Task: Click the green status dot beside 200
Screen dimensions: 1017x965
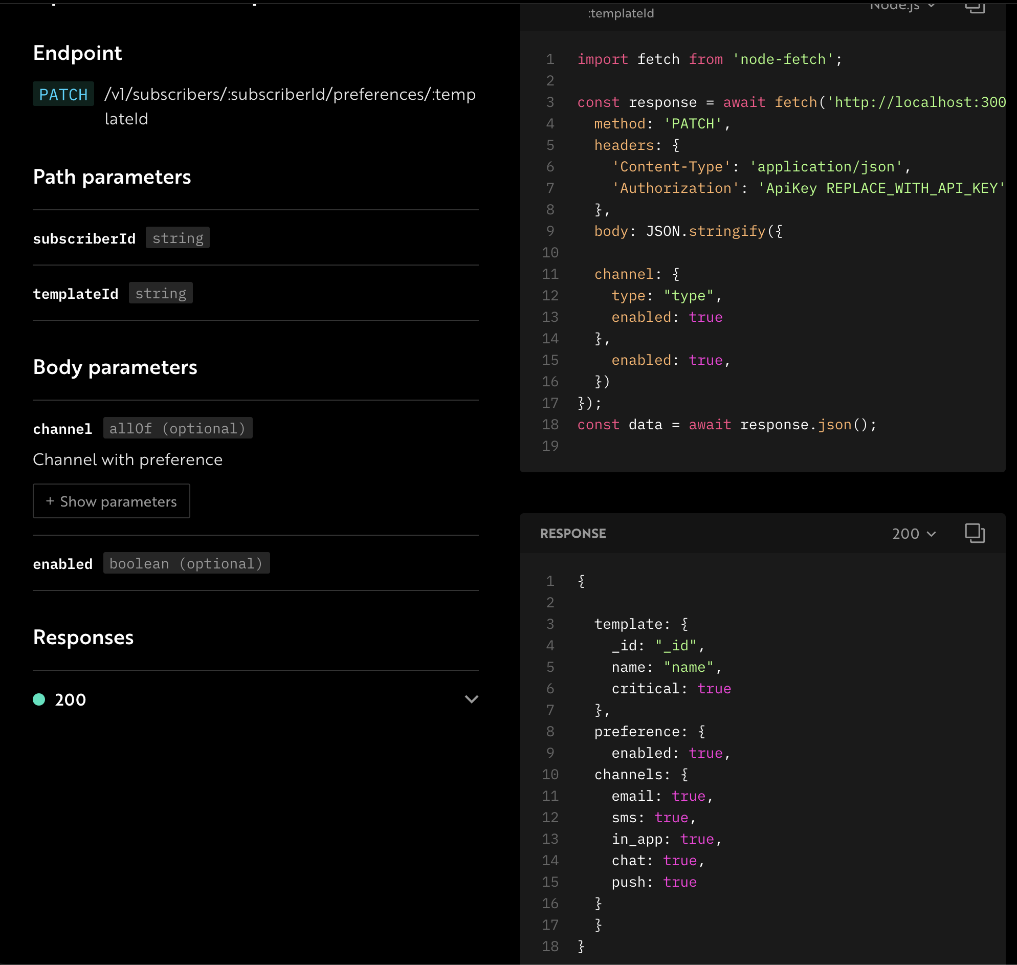Action: (x=39, y=699)
